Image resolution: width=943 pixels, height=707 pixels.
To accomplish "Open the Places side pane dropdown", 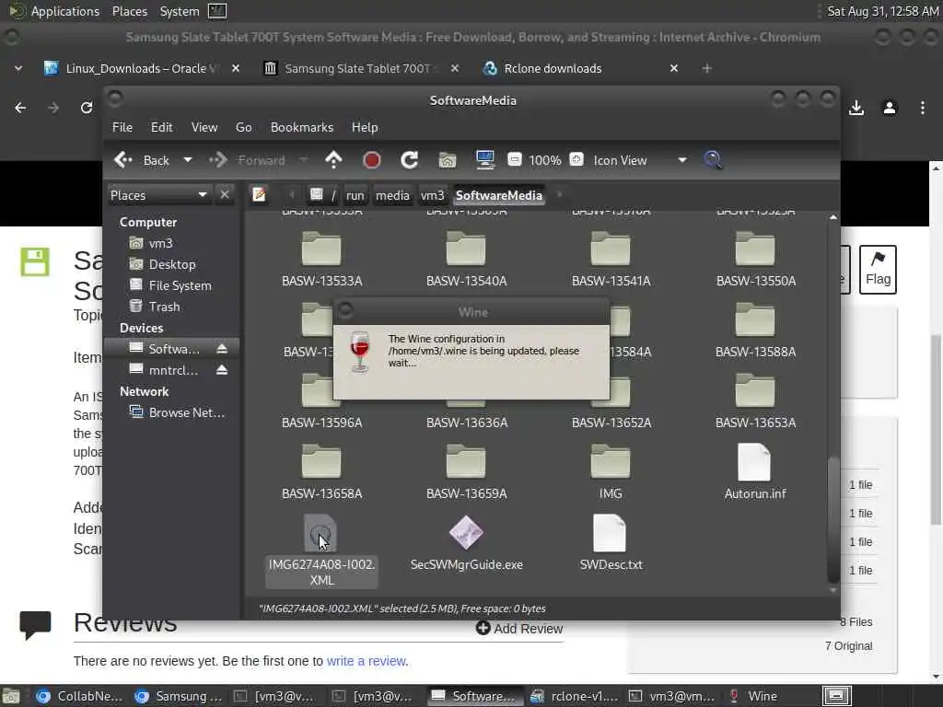I will [x=158, y=195].
